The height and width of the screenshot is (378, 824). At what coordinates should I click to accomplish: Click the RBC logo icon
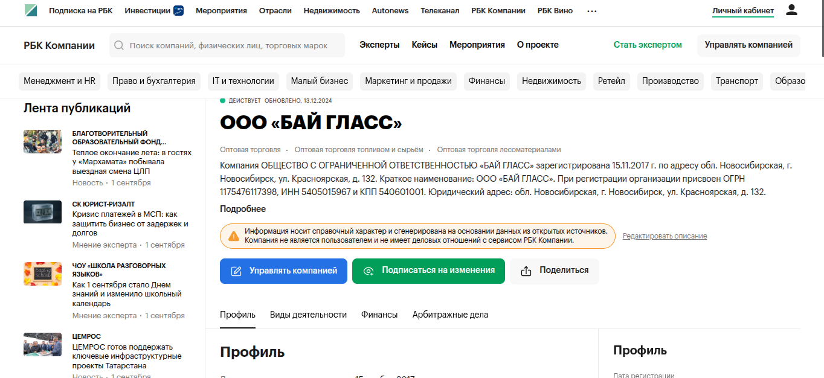pyautogui.click(x=31, y=10)
